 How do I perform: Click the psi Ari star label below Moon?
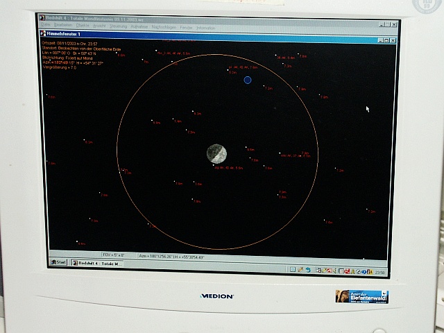[228, 168]
